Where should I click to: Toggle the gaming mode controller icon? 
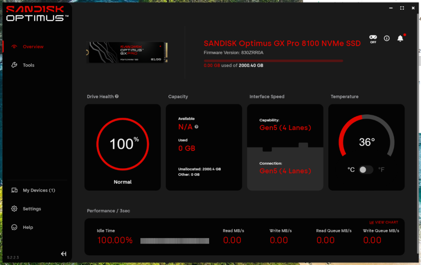(373, 39)
